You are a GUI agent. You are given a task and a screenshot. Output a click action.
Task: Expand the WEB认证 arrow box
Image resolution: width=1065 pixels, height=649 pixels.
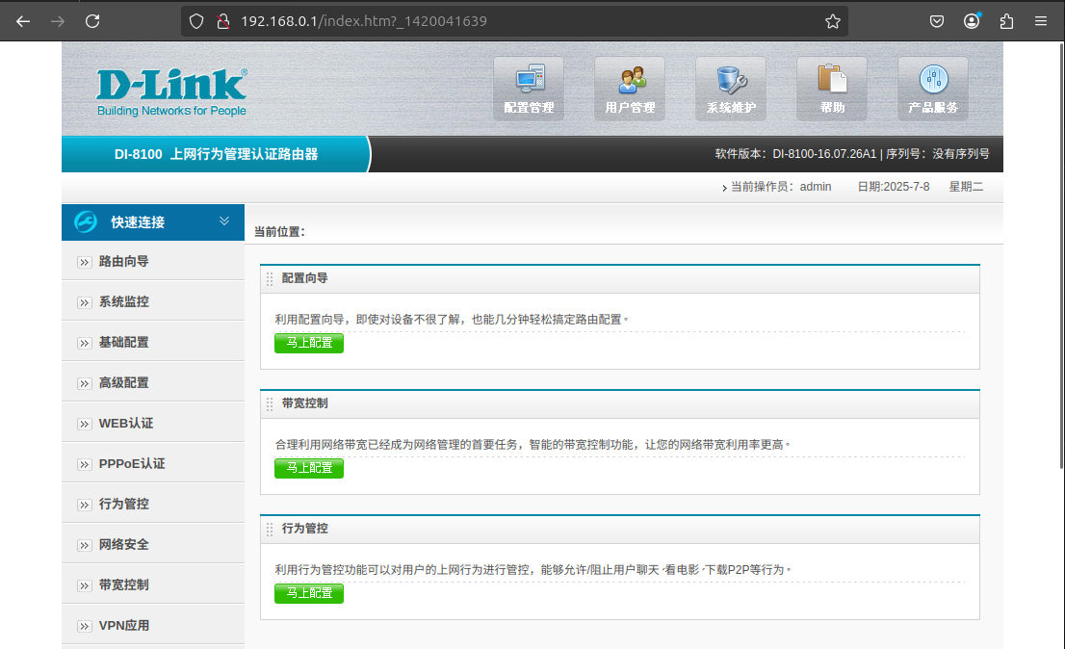(x=84, y=425)
